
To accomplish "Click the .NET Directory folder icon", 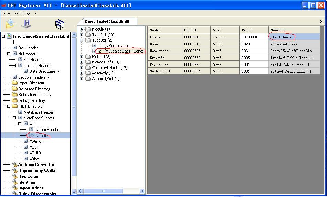I will coord(14,106).
